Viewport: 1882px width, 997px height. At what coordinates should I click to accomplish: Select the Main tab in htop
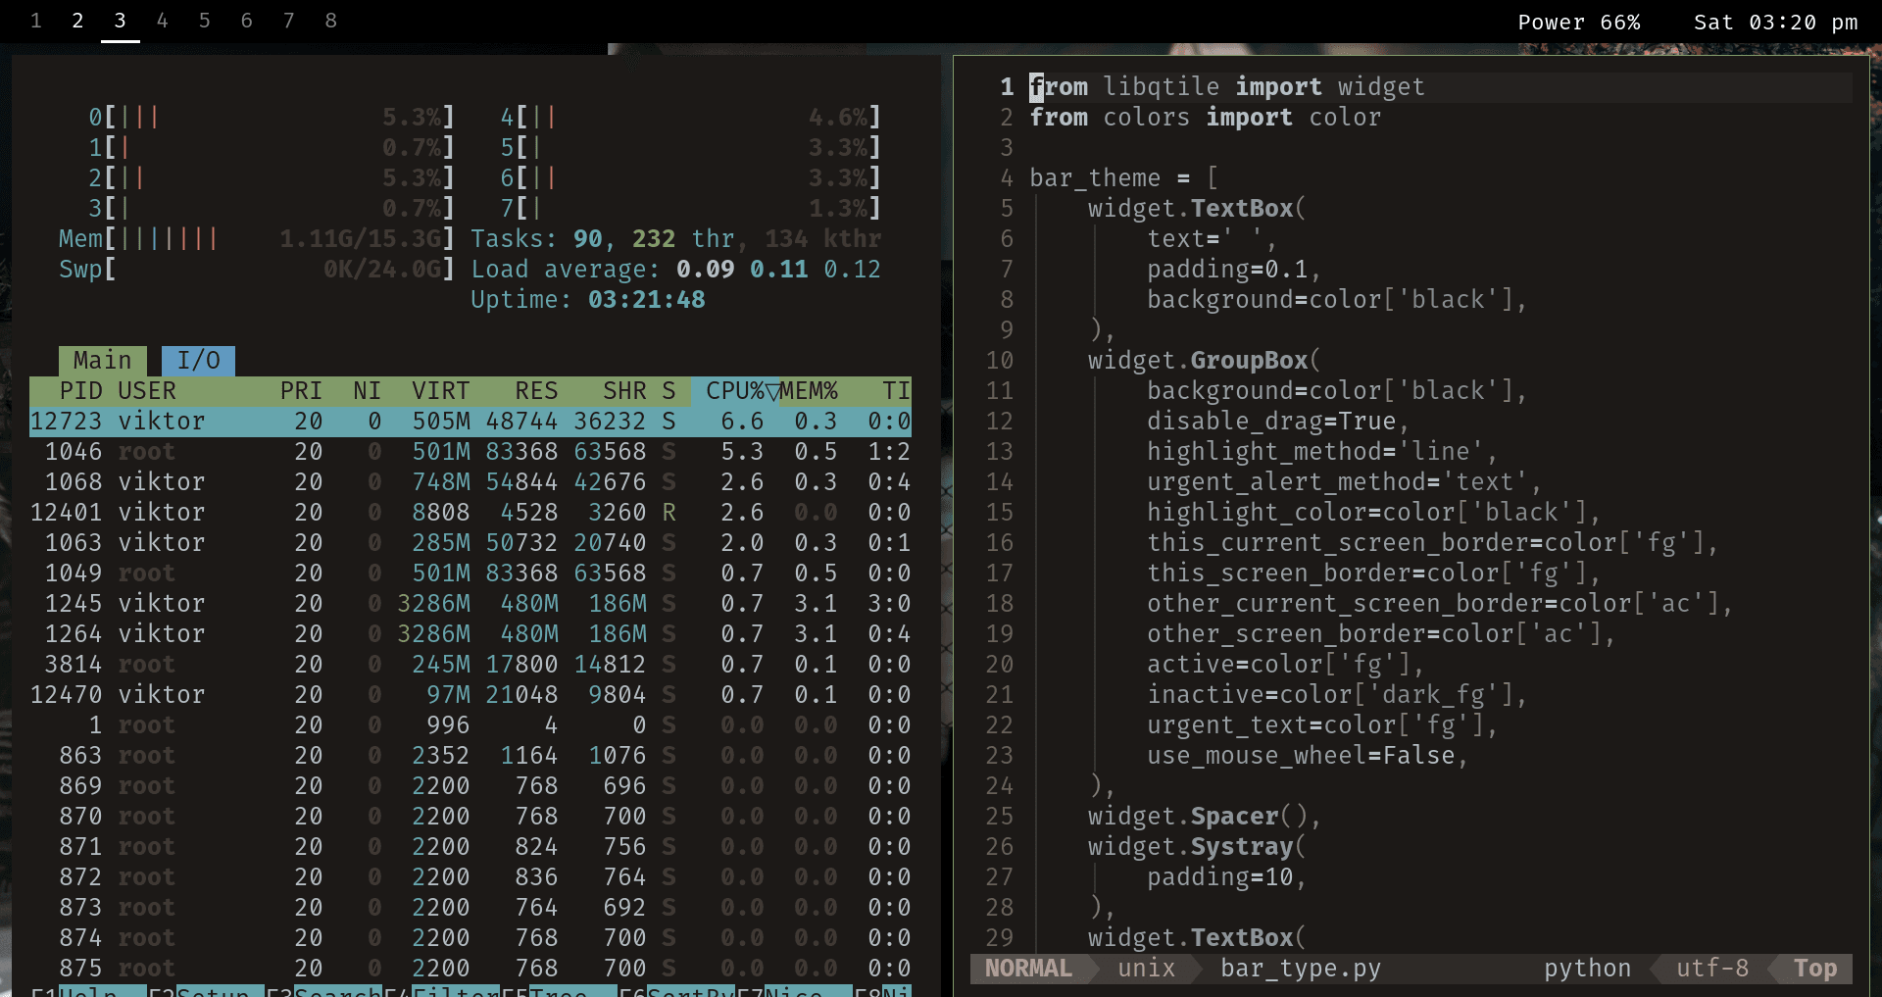[x=102, y=361]
